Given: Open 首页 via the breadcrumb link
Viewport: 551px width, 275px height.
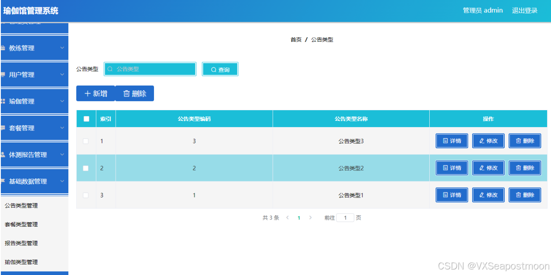Looking at the screenshot, I should click(296, 39).
